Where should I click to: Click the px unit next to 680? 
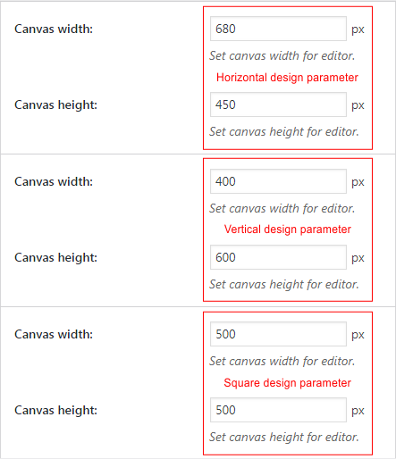pyautogui.click(x=358, y=29)
